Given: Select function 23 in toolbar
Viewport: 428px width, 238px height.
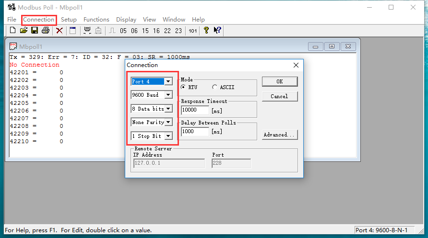Looking at the screenshot, I should click(x=178, y=31).
